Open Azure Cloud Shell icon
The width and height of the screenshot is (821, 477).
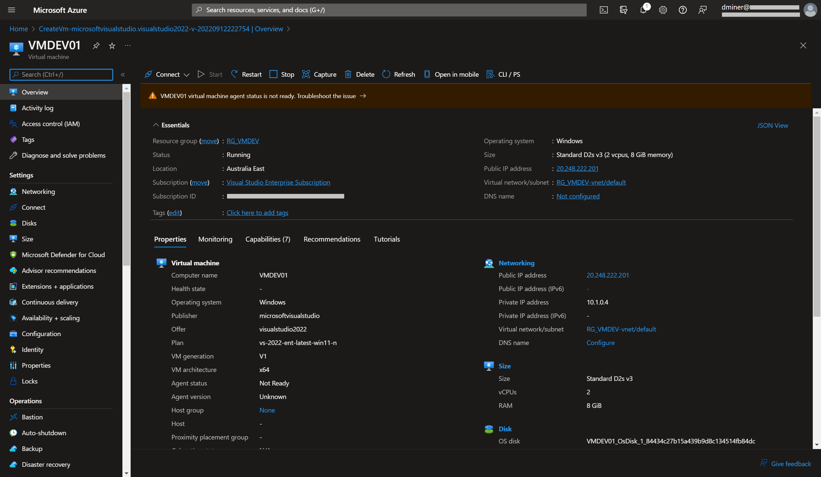603,10
